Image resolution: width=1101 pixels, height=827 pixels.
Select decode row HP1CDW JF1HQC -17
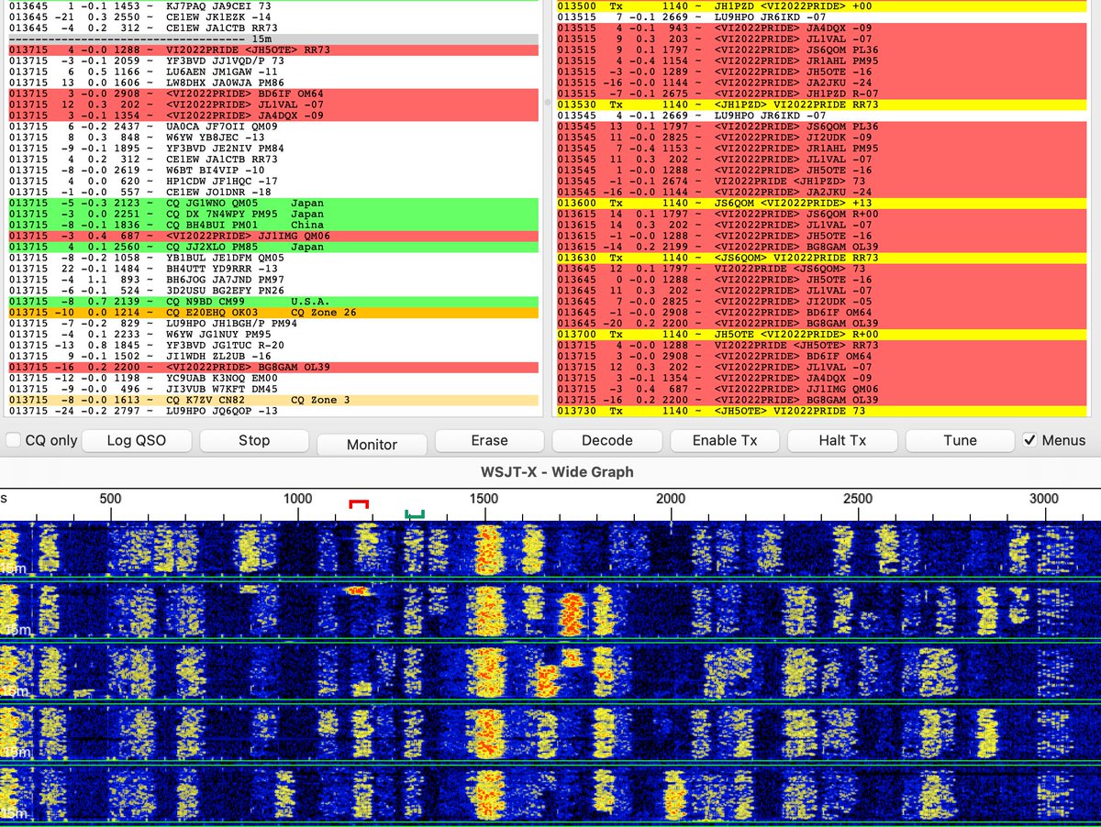[x=272, y=182]
